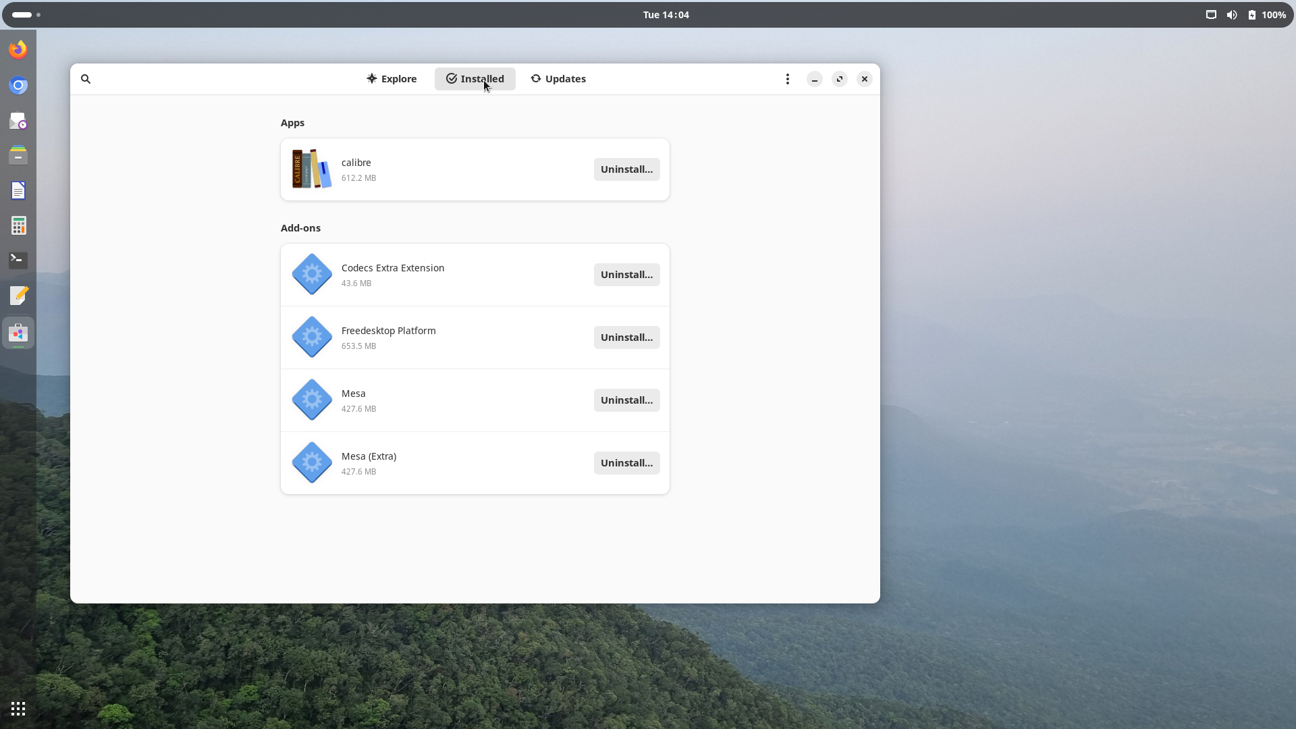Launch Chromium browser from the dock
This screenshot has height=729, width=1296.
[18, 85]
